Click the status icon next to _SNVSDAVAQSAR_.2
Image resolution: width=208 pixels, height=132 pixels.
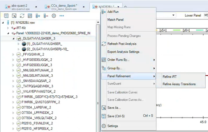coord(19,81)
